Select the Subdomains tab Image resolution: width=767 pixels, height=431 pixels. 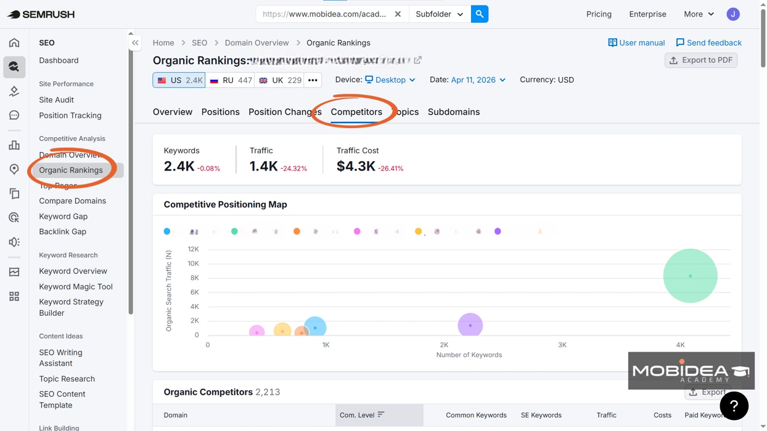(454, 111)
